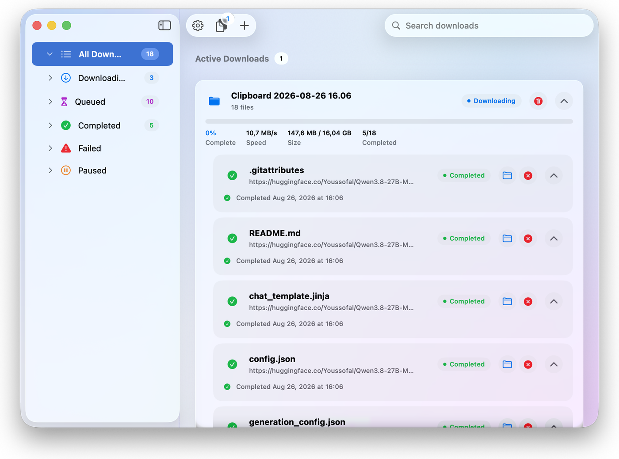619x459 pixels.
Task: Click the chat_template.jinja large green checkmark
Action: click(232, 302)
